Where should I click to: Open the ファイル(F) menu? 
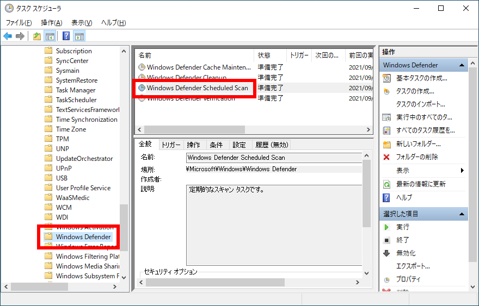19,23
